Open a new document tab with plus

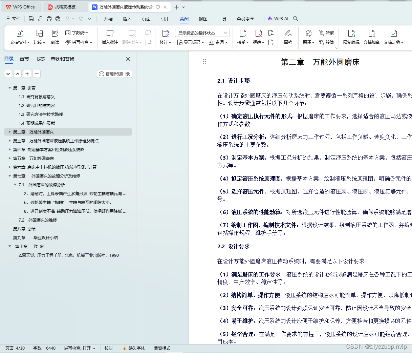coord(177,7)
